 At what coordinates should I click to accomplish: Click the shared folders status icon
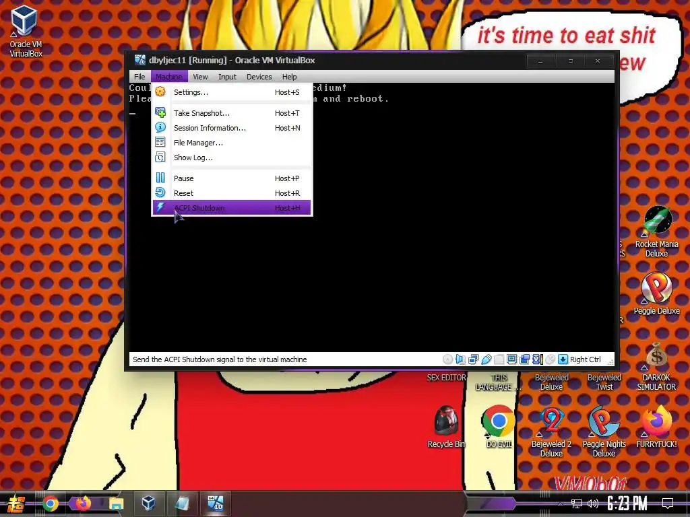coord(499,359)
